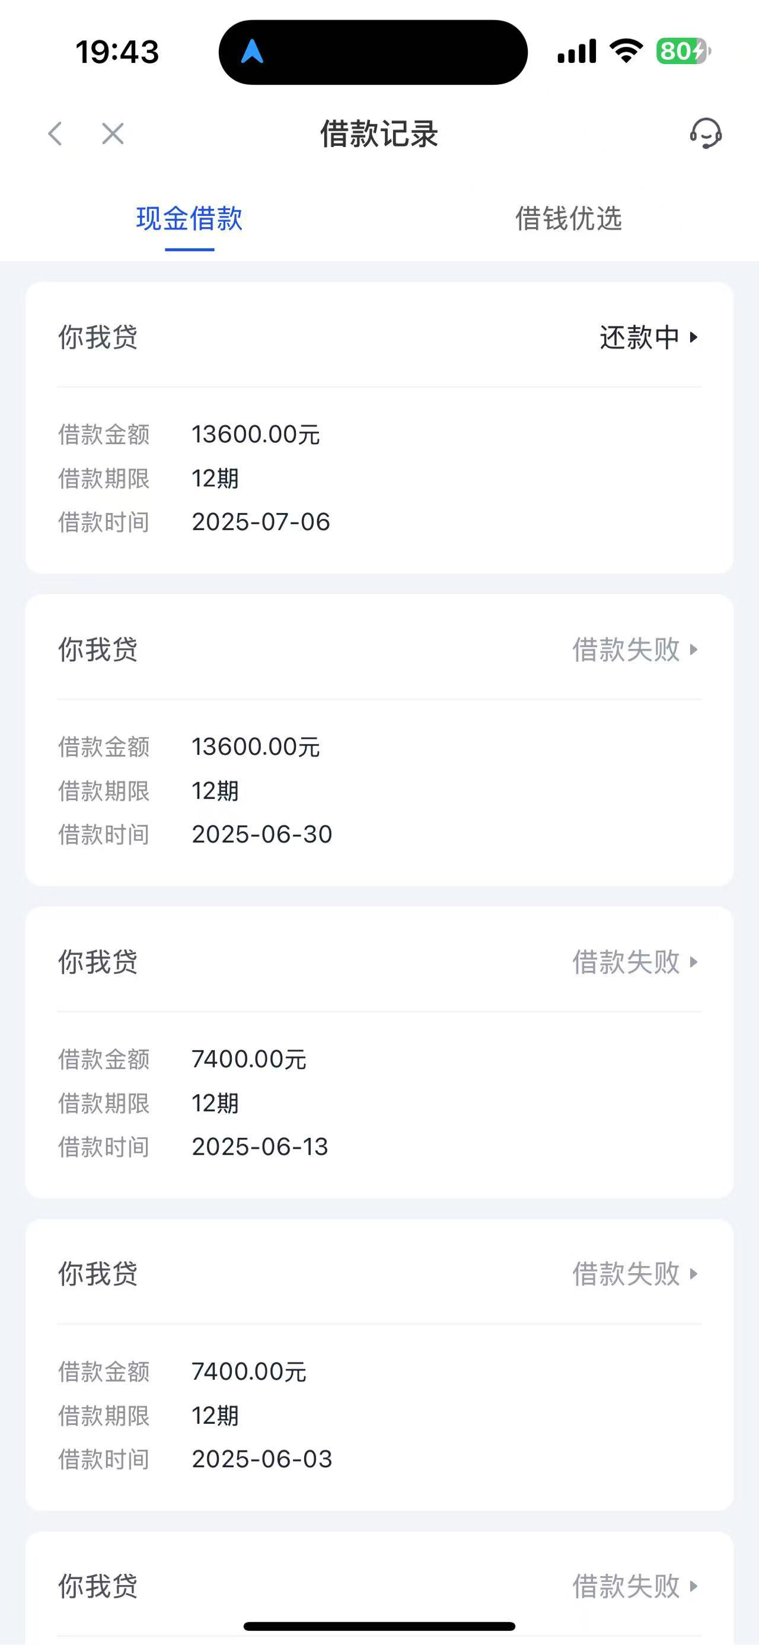Tap the blue location arrow in status bar
759x1645 pixels.
252,51
